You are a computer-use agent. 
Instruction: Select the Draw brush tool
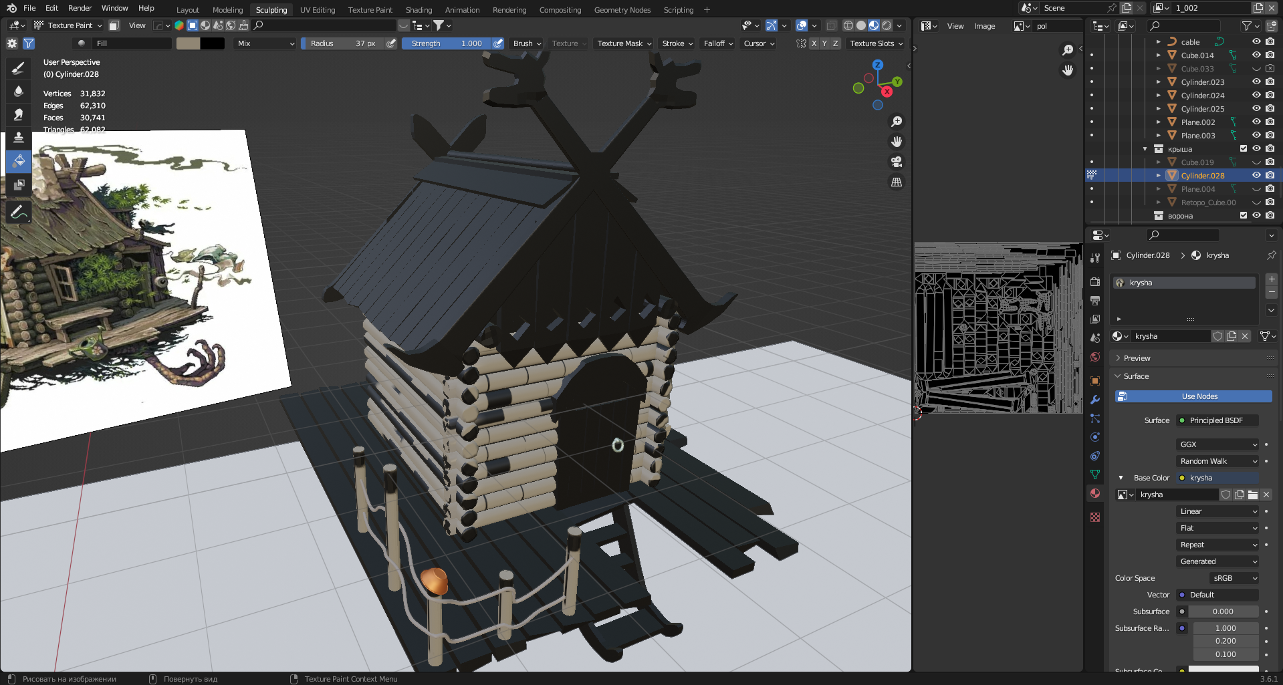pyautogui.click(x=19, y=68)
